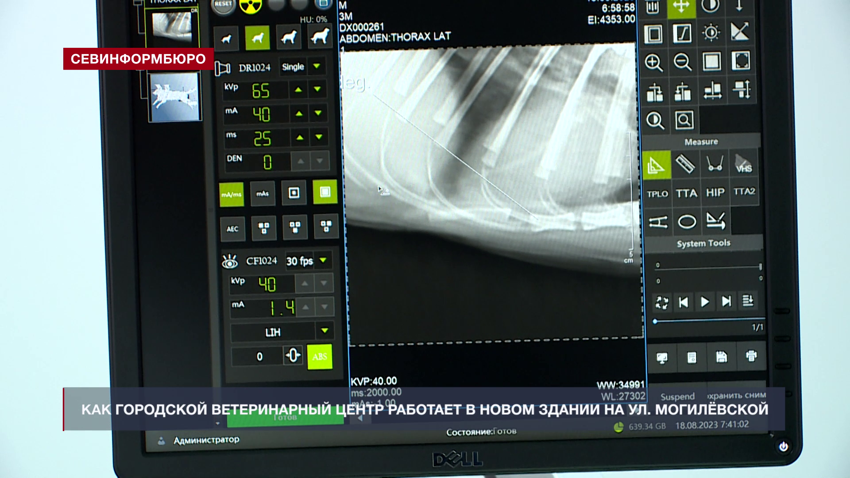This screenshot has width=850, height=478.
Task: Click the zoom in magnifier icon
Action: [x=654, y=62]
